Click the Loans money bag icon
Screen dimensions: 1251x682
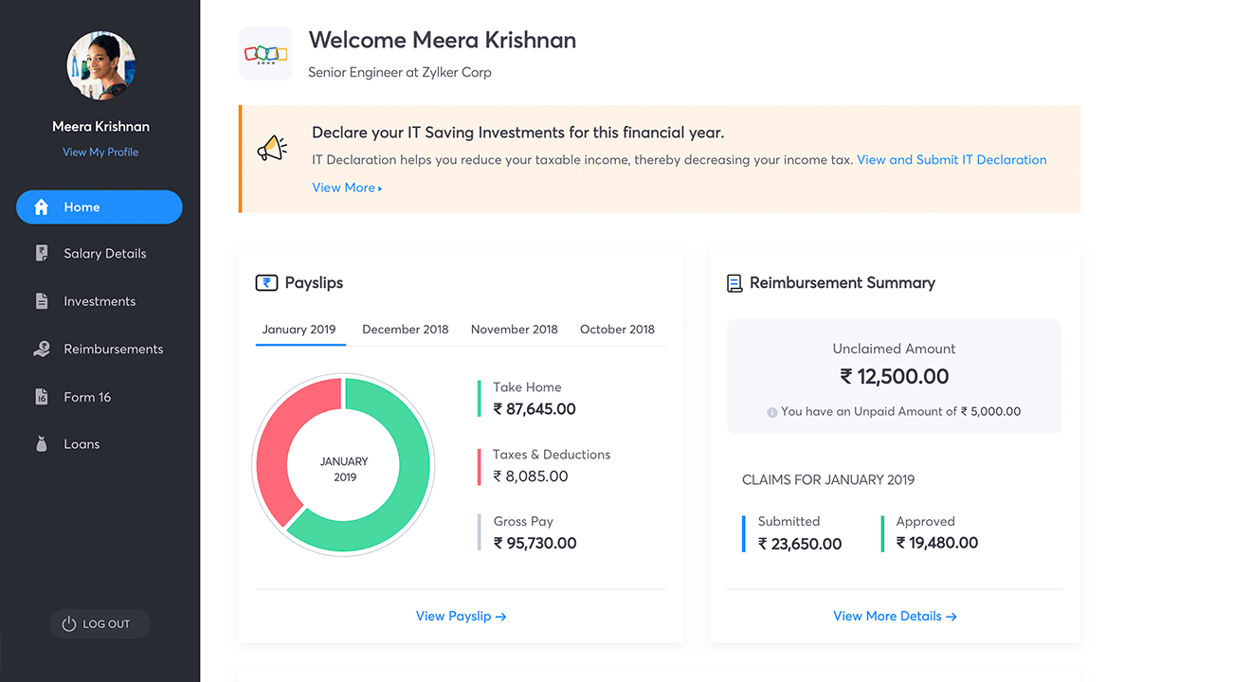pyautogui.click(x=41, y=444)
